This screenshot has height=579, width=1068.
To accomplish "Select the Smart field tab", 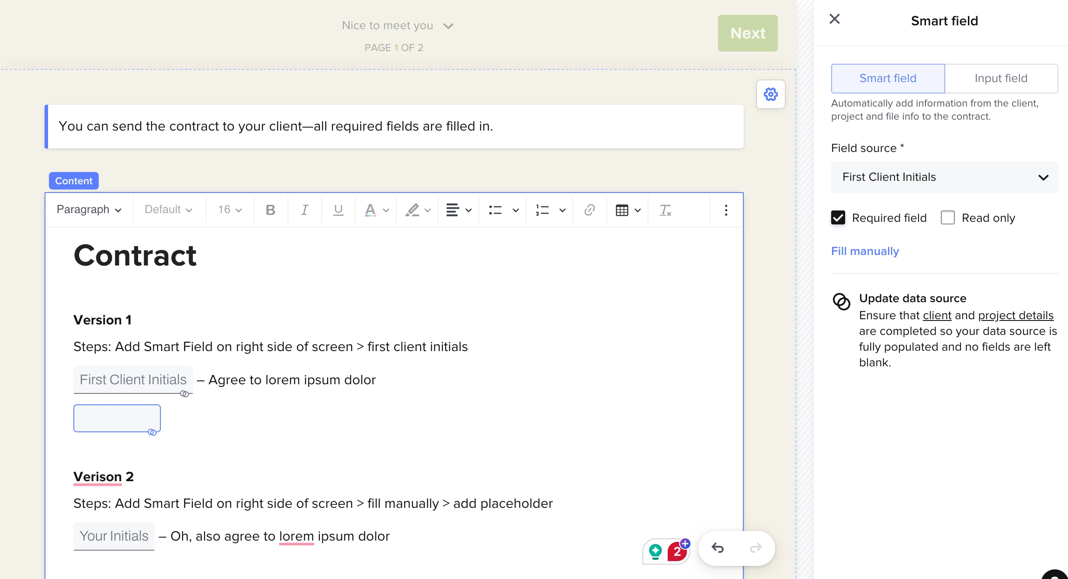I will tap(888, 78).
